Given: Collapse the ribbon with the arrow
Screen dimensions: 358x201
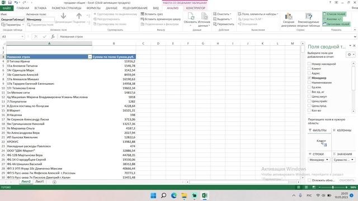Looking at the screenshot, I should pos(355,30).
